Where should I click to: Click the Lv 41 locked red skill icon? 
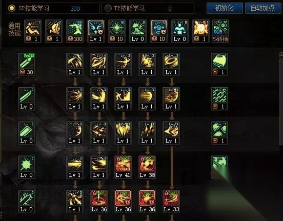pos(123,167)
